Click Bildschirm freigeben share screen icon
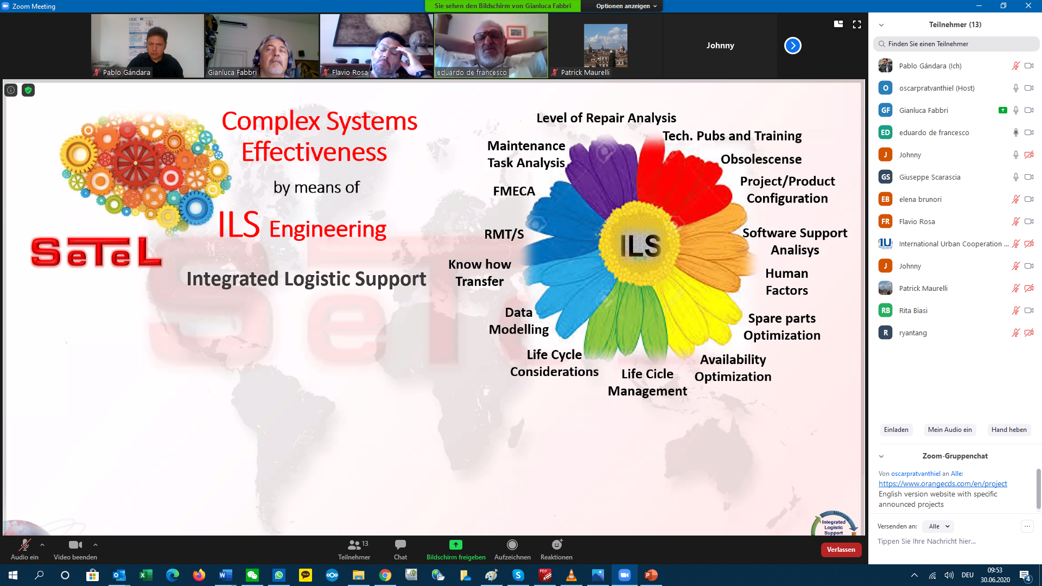This screenshot has height=586, width=1042. pyautogui.click(x=455, y=545)
